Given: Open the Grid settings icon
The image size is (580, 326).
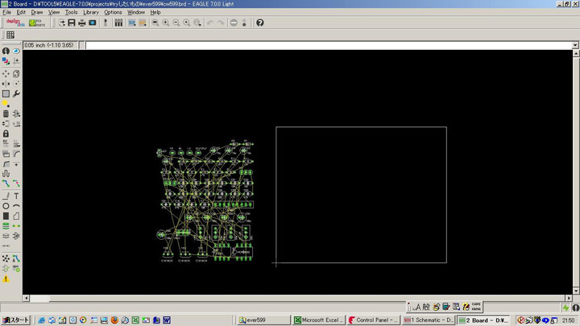Looking at the screenshot, I should tap(10, 35).
